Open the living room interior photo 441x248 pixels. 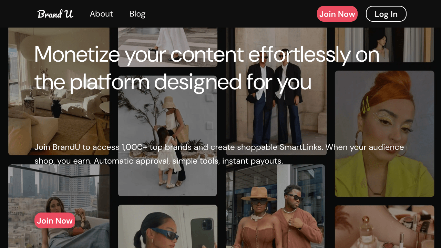[59, 91]
